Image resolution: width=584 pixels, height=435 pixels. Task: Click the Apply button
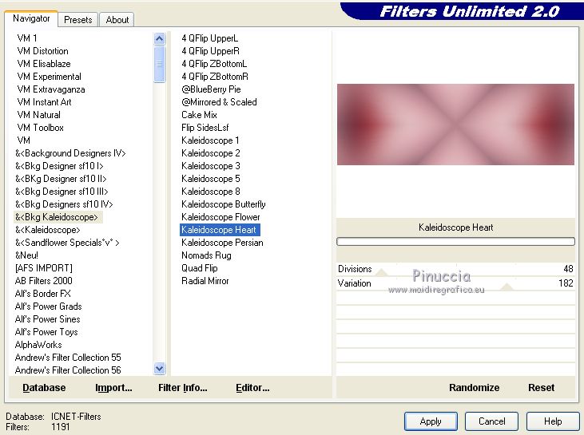point(431,421)
